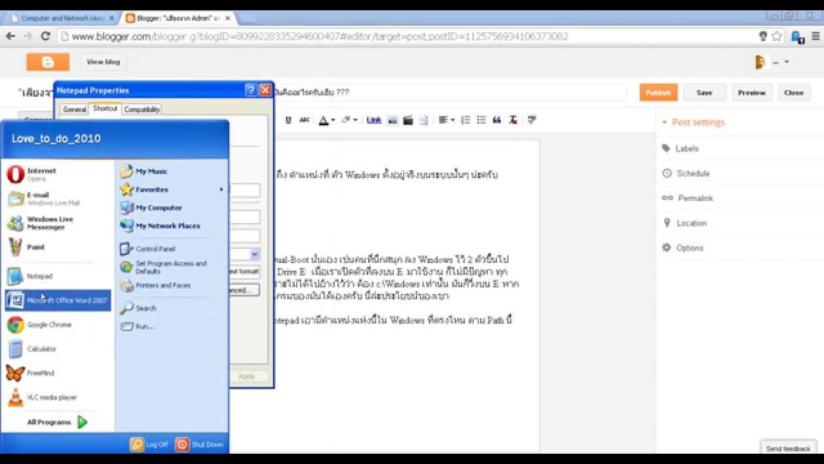Insert image in Blogger editor toolbar
Image resolution: width=824 pixels, height=464 pixels.
[x=392, y=120]
